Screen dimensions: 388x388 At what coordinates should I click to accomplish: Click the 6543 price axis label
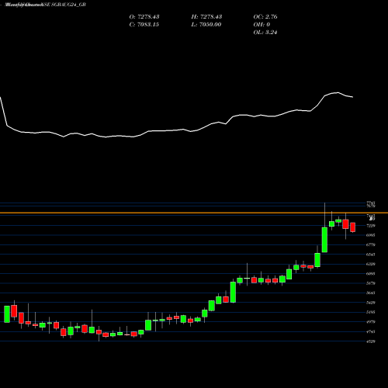[371, 255]
